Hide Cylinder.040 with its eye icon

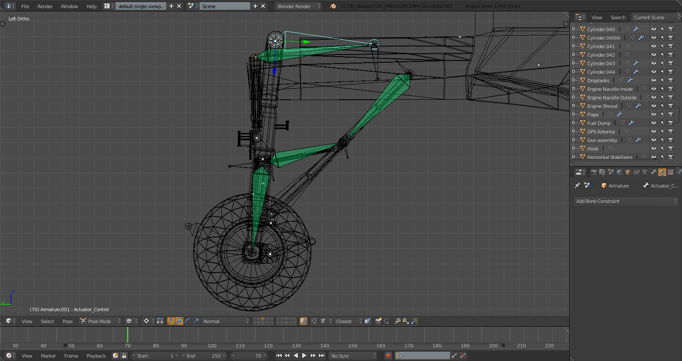tap(653, 29)
